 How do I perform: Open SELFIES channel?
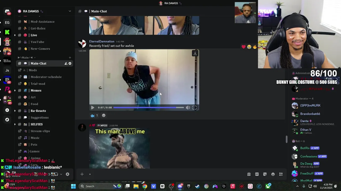pyautogui.click(x=44, y=124)
